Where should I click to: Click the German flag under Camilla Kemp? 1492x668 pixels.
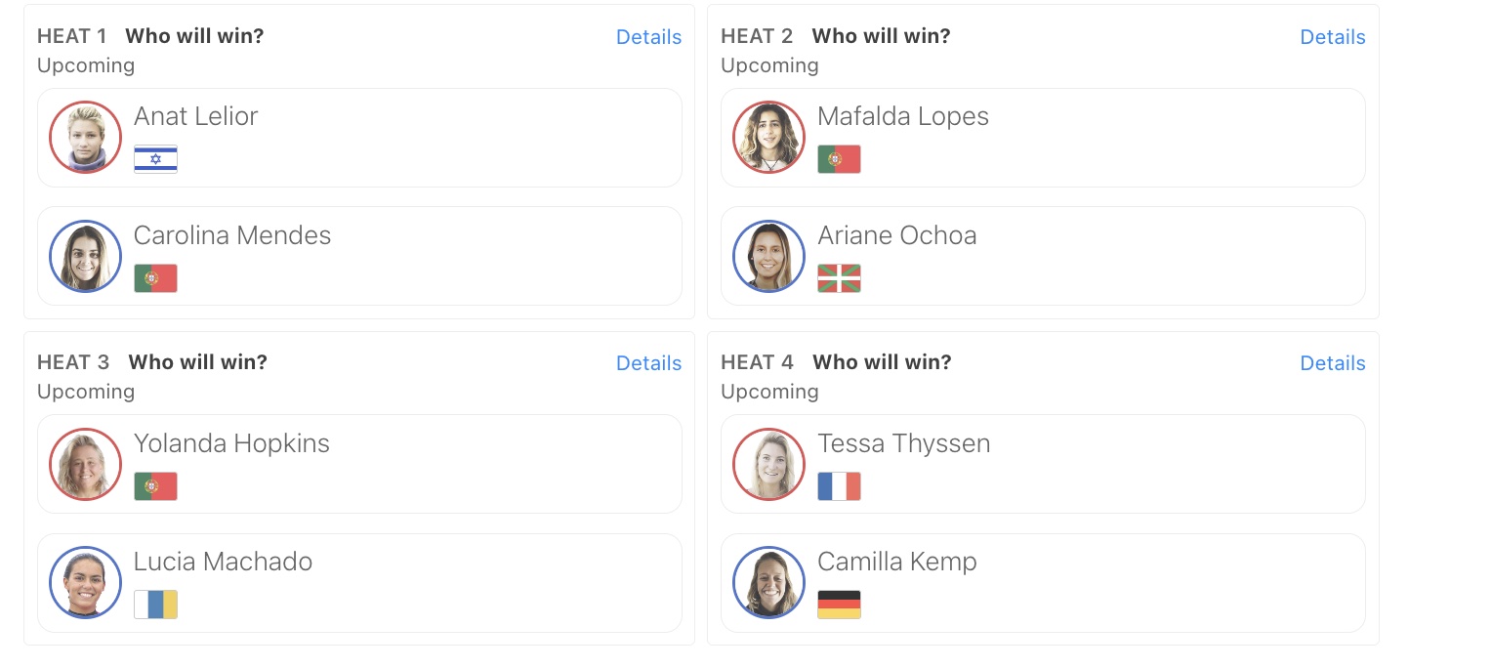839,605
